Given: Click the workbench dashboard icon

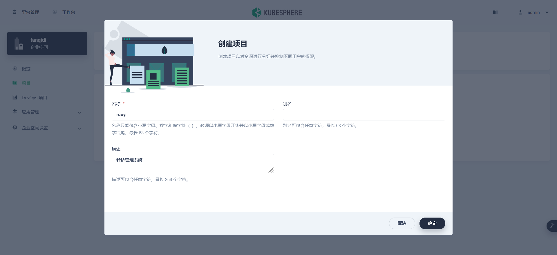Looking at the screenshot, I should pos(55,12).
